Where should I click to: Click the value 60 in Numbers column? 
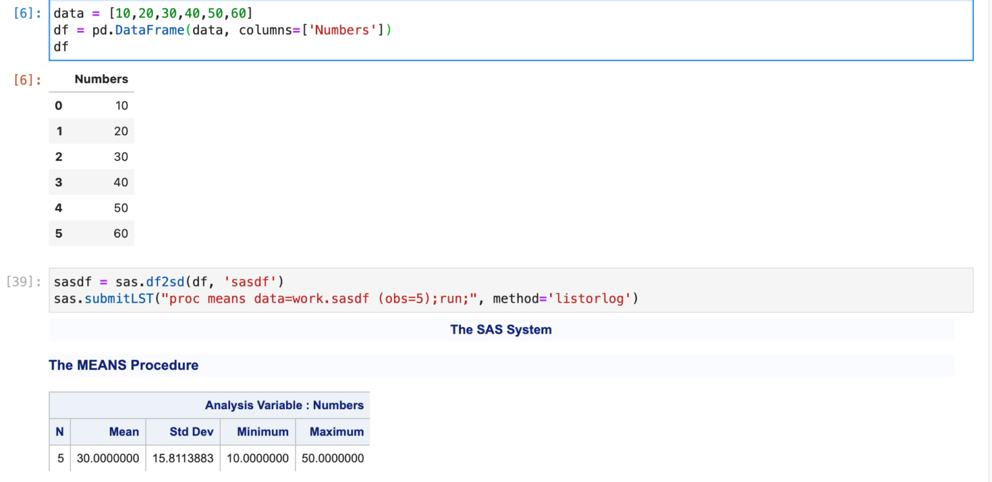[121, 234]
